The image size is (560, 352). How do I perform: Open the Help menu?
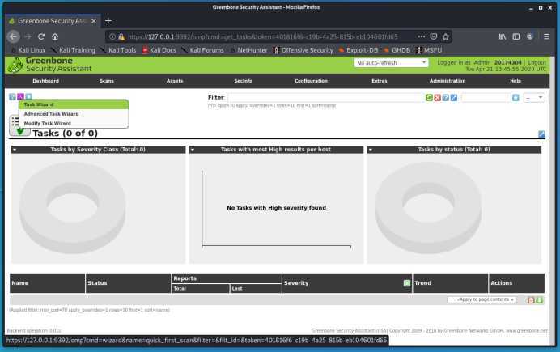click(x=515, y=81)
